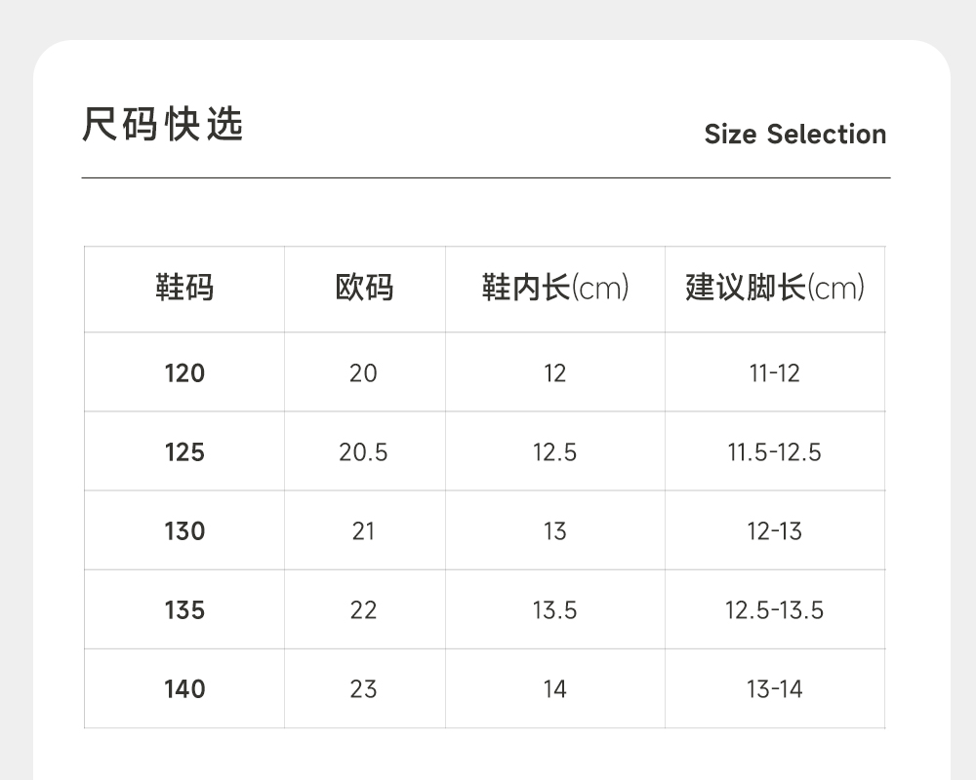The image size is (976, 780).
Task: Select shoe size 125 row label
Action: (184, 452)
